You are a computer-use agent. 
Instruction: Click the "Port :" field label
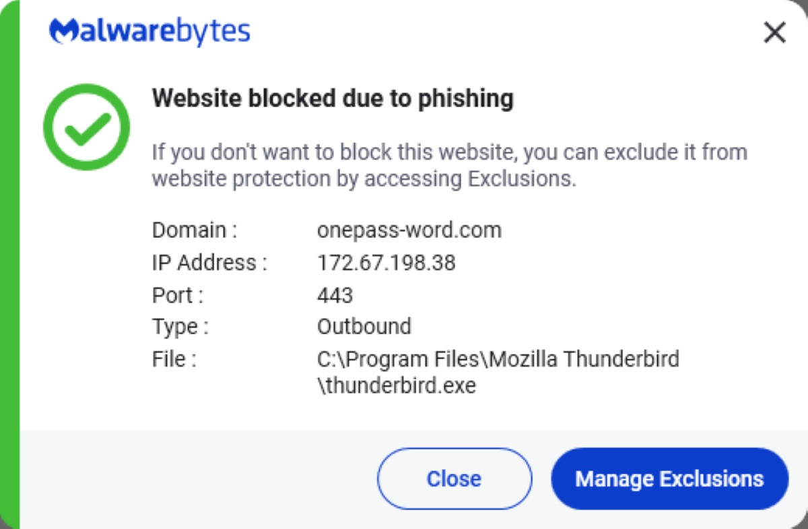(178, 295)
